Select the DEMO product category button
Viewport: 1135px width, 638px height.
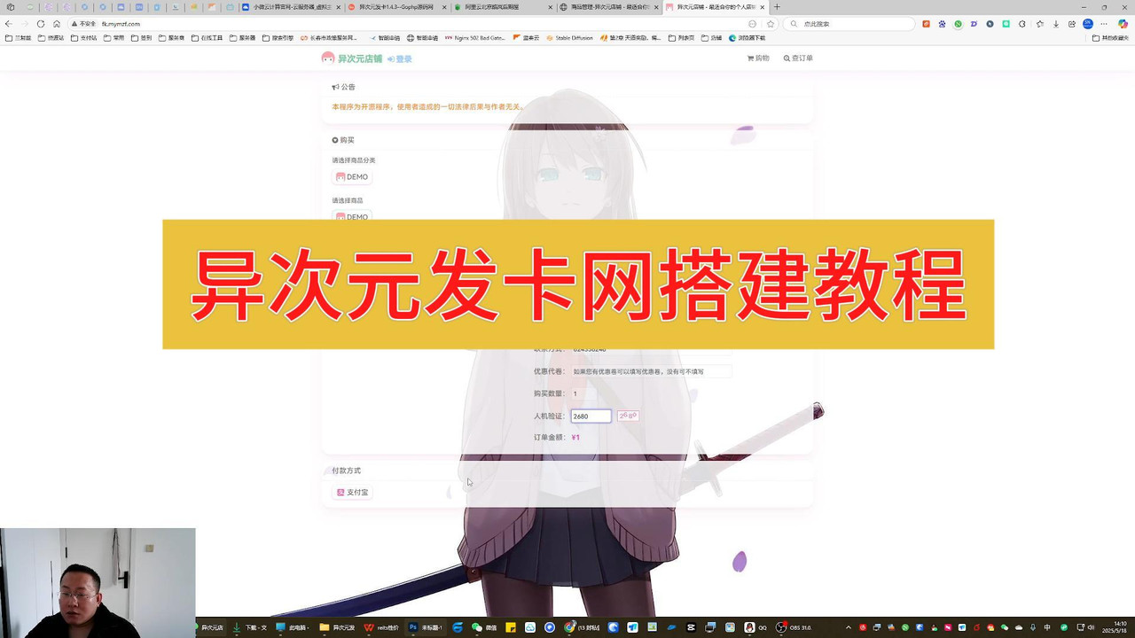tap(352, 177)
